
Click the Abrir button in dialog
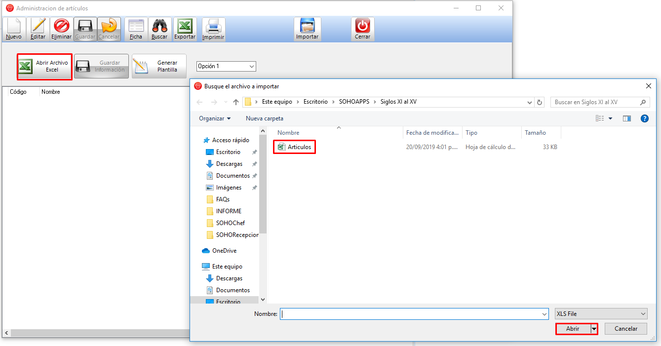click(573, 329)
